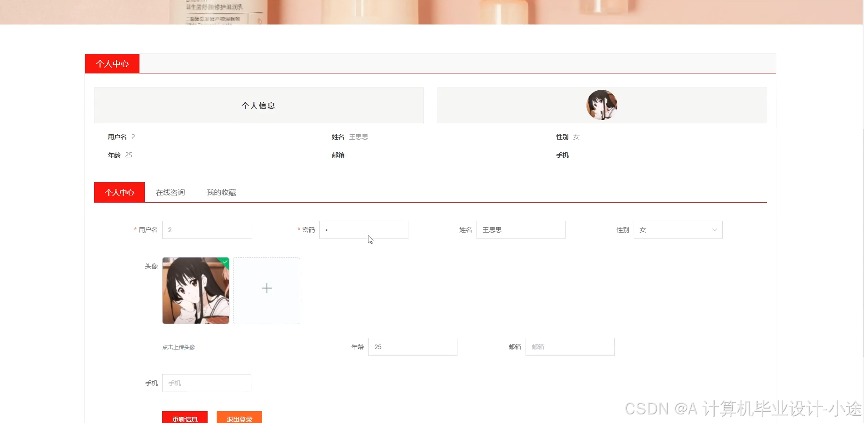
Task: Click the green checkmark on avatar thumbnail
Action: (225, 261)
